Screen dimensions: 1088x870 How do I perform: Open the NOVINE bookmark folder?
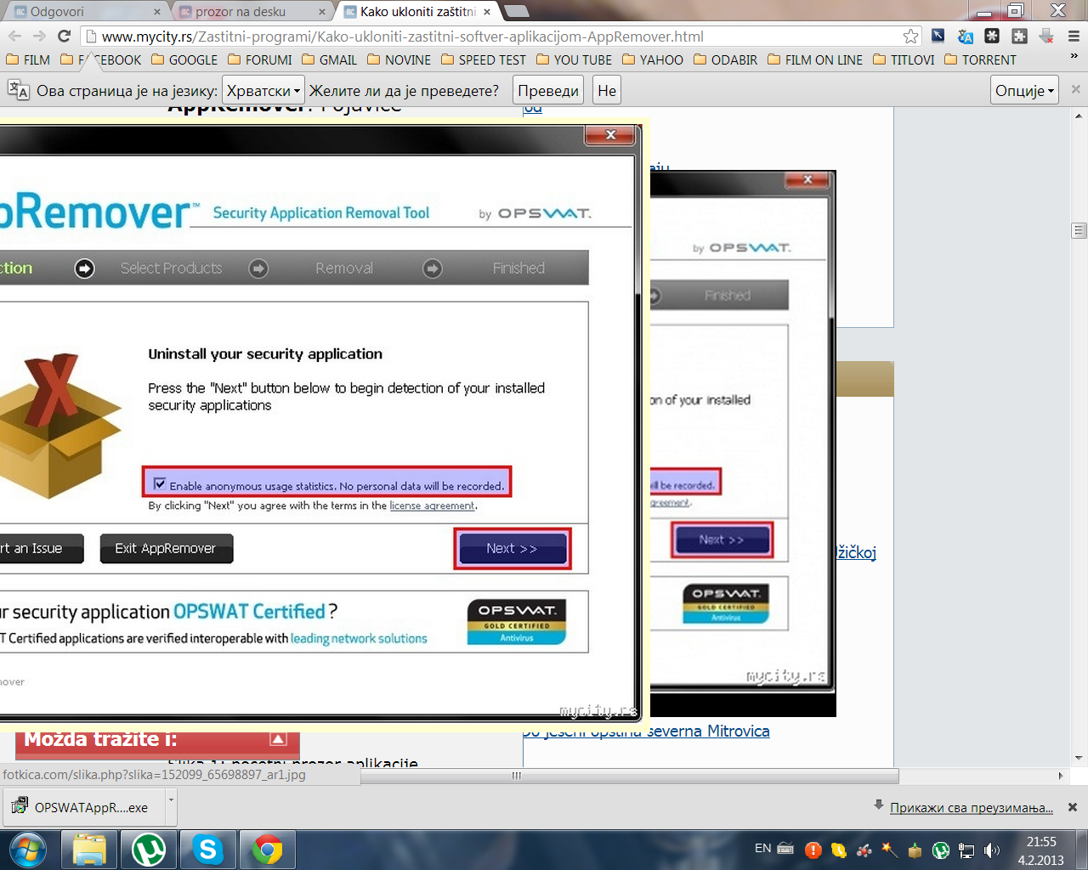click(399, 59)
